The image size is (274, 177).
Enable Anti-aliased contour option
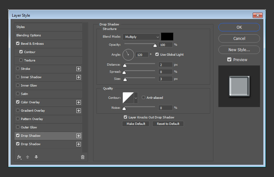tap(143, 98)
